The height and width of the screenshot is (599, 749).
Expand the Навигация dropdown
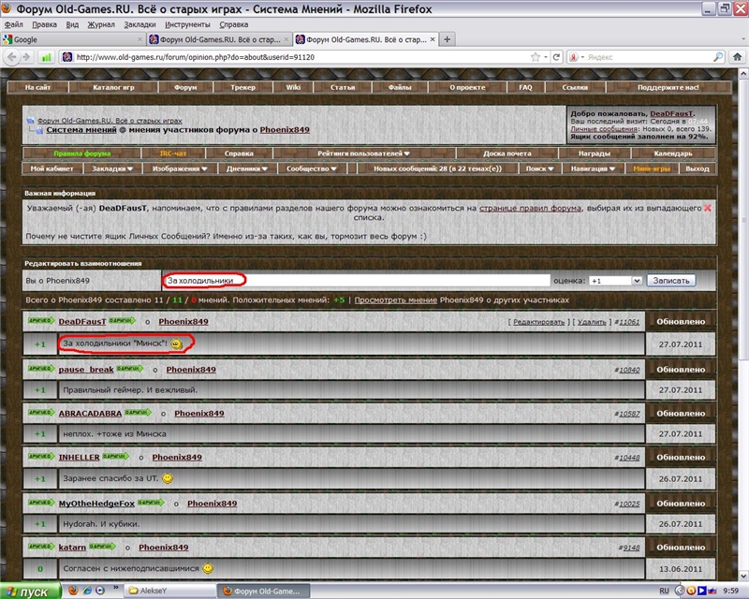pos(593,168)
